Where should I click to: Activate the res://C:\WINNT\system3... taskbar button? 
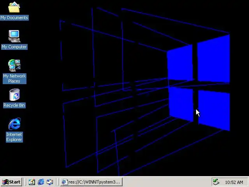(x=91, y=182)
